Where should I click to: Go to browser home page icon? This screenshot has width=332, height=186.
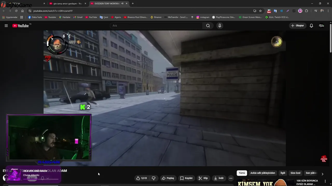tap(23, 11)
